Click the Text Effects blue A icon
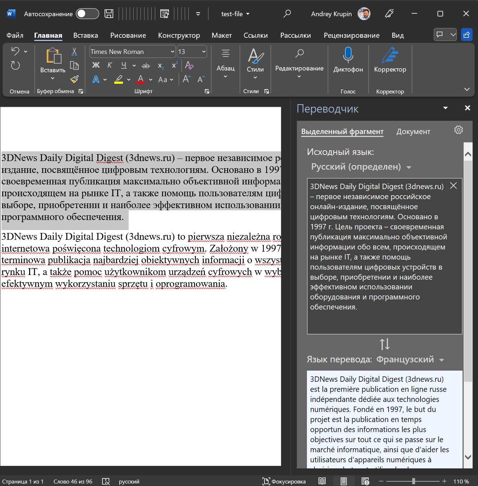478x486 pixels. pyautogui.click(x=96, y=79)
